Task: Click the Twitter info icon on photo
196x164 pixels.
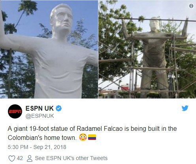Action: [x=191, y=6]
